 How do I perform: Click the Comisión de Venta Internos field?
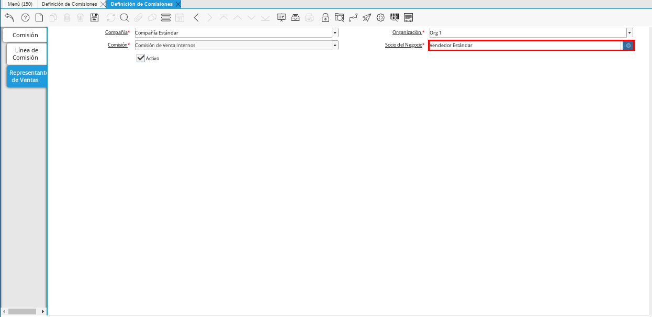(233, 46)
